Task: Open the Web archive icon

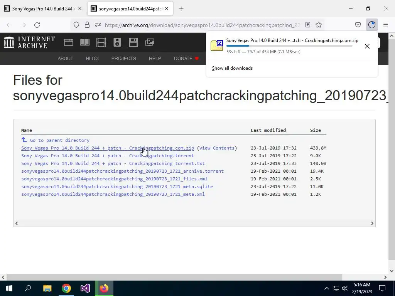Action: click(x=69, y=42)
